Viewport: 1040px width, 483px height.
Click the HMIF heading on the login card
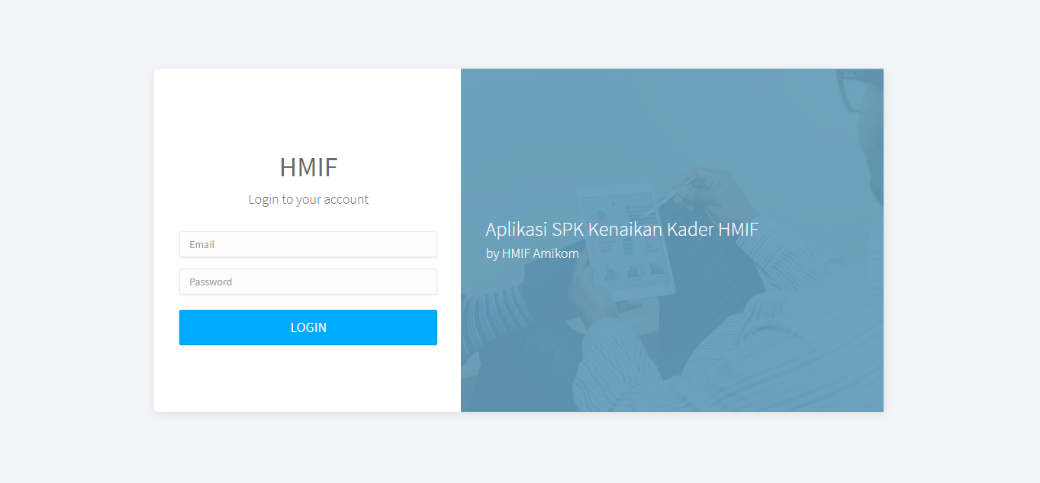pyautogui.click(x=308, y=167)
